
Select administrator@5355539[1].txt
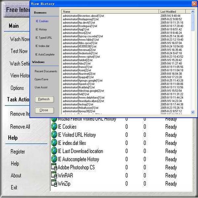(80, 47)
